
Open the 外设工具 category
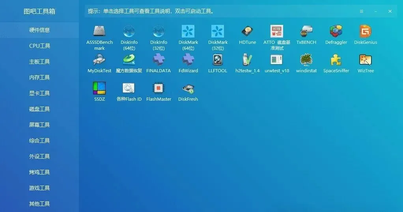pyautogui.click(x=39, y=156)
